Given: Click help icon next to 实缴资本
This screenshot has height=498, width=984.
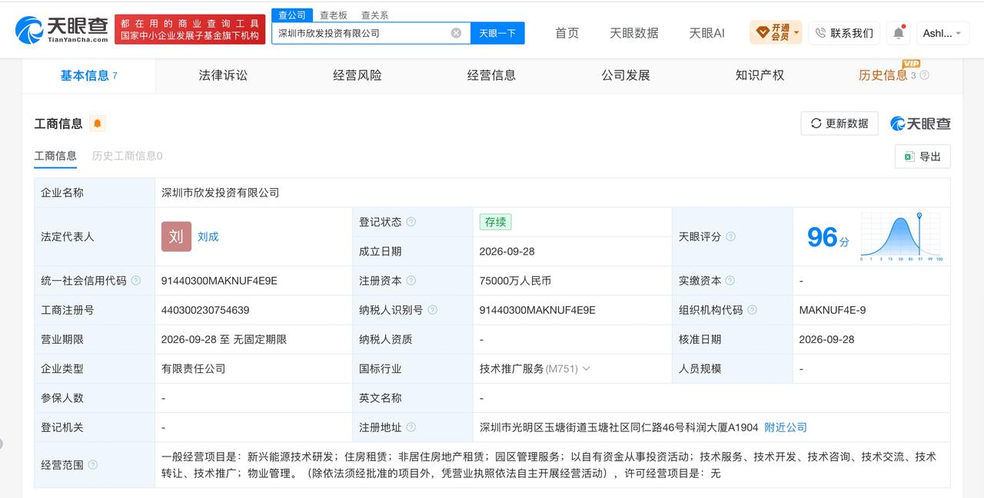Looking at the screenshot, I should [x=730, y=281].
